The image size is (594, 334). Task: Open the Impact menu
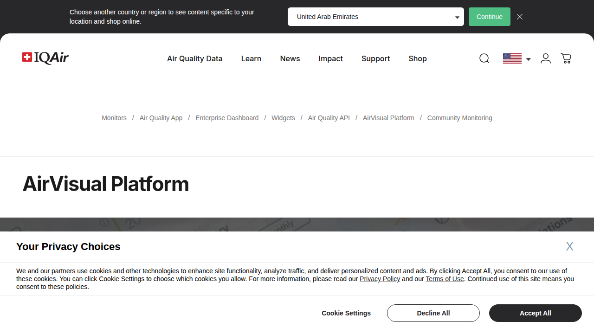[x=330, y=58]
